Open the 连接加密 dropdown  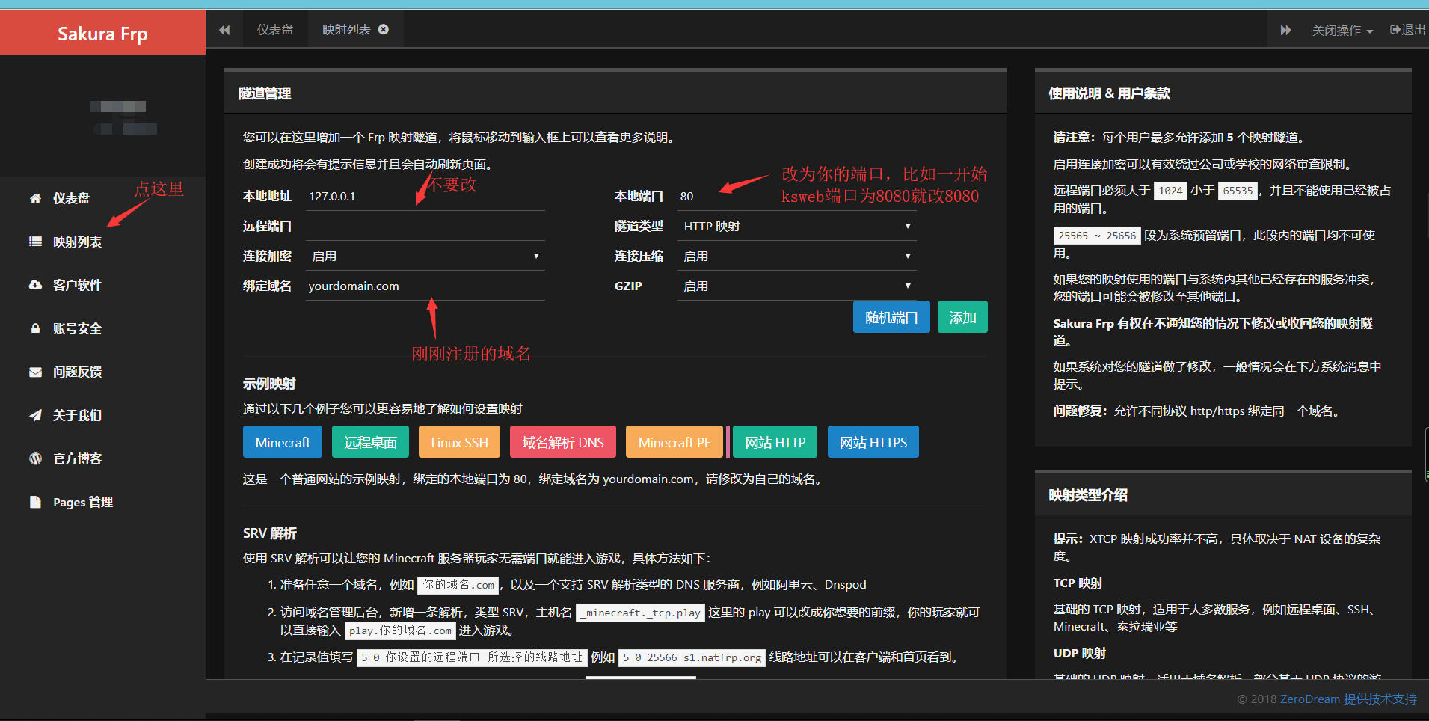[x=425, y=256]
